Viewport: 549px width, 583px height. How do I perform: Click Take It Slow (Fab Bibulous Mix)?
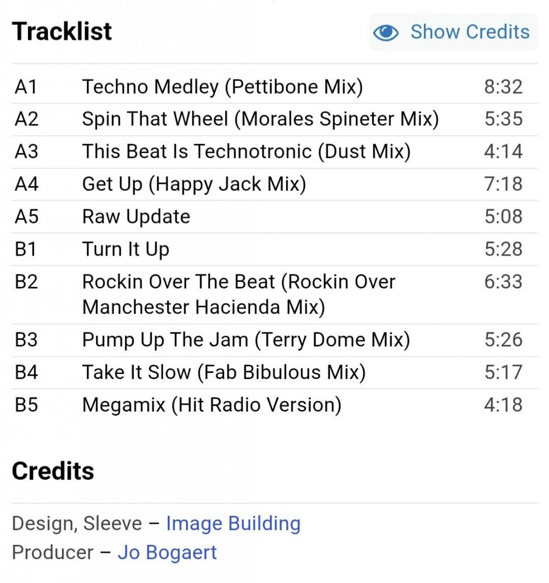224,372
